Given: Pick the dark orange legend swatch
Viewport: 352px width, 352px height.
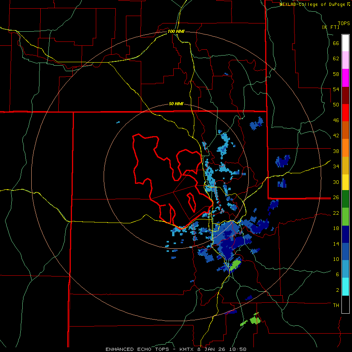Looking at the screenshot, I should coord(345,130).
